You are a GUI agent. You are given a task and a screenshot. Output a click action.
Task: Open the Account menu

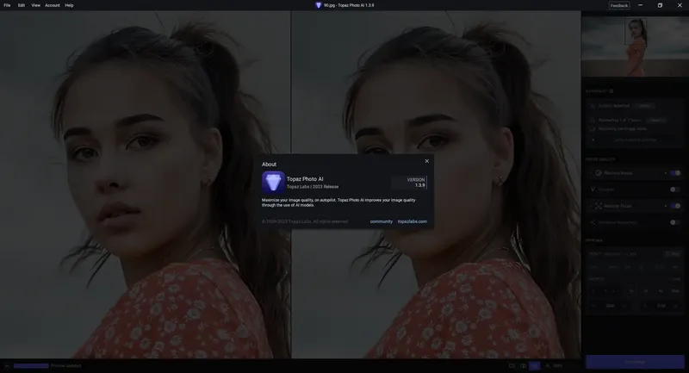(x=53, y=5)
